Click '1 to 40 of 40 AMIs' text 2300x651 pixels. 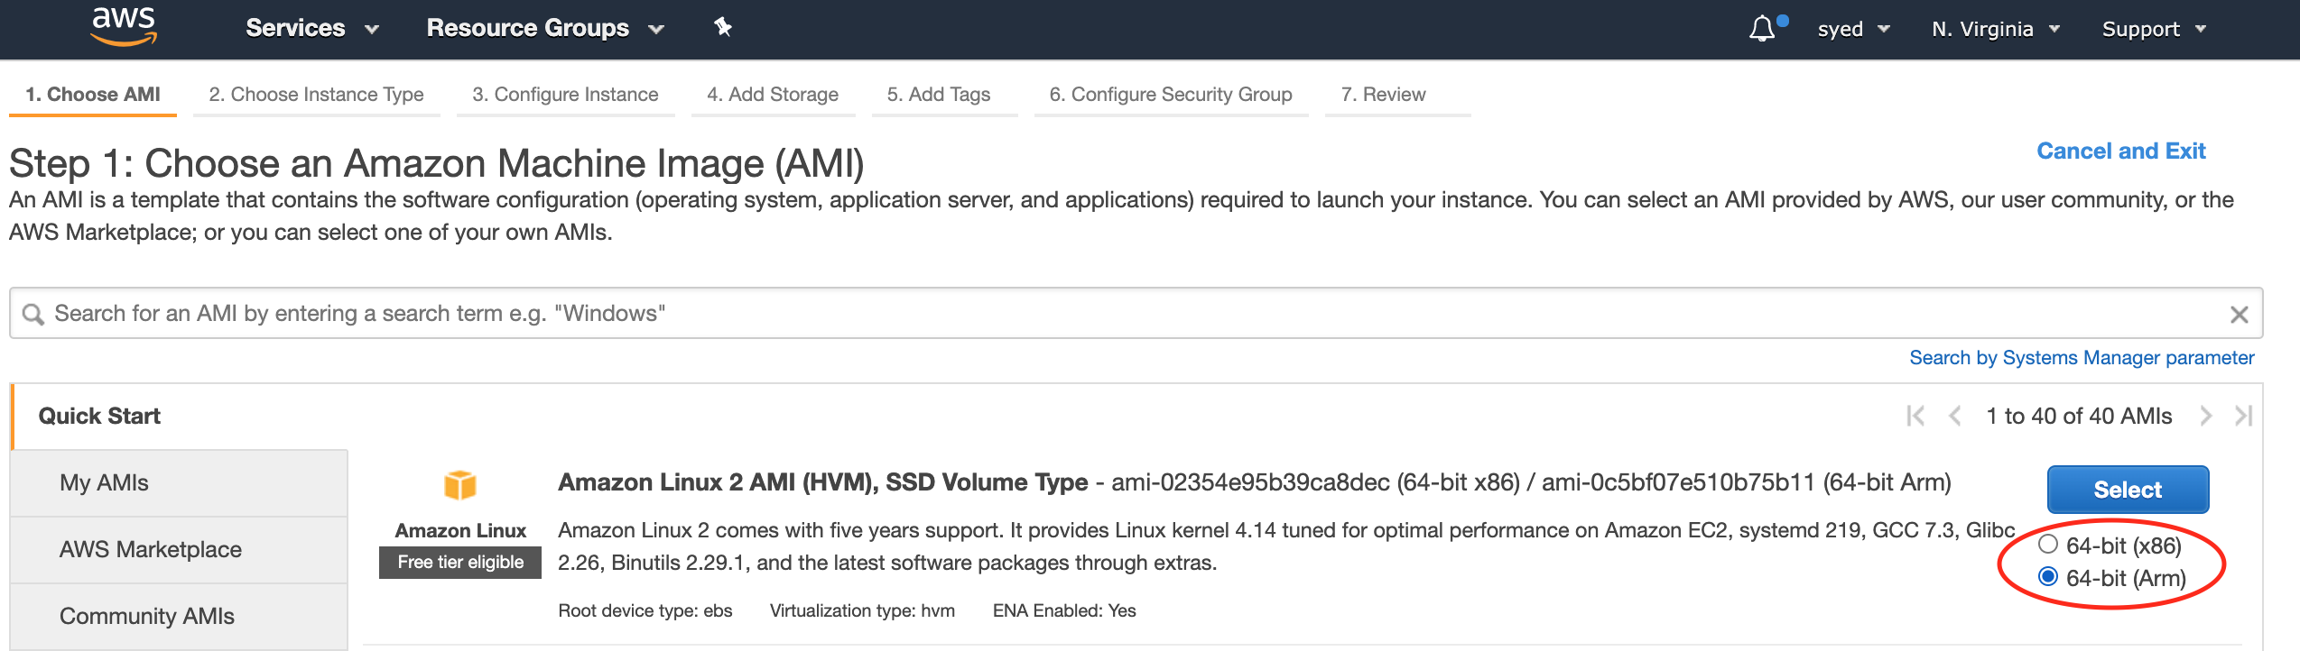tap(2079, 416)
